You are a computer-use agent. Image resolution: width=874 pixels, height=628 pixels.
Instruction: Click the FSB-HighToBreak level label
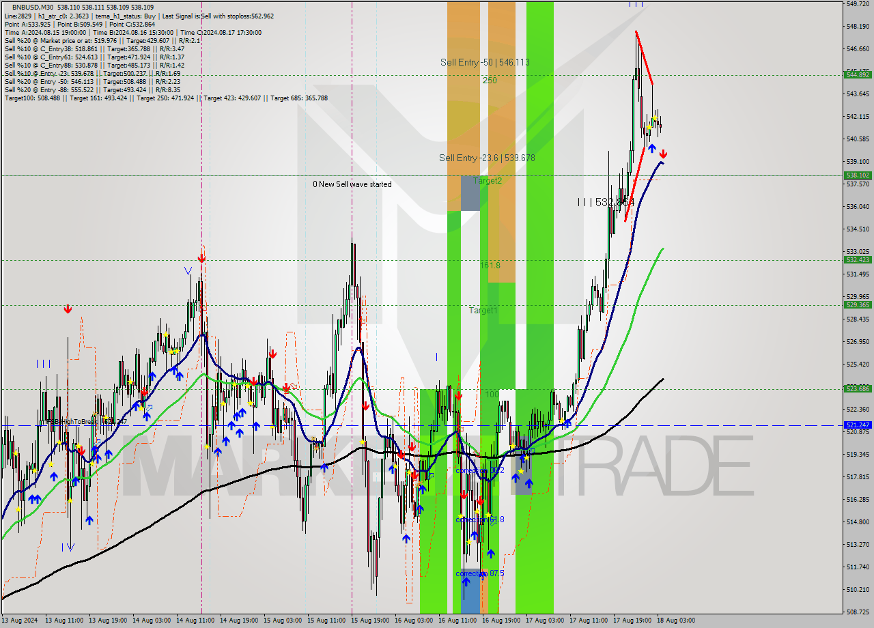coord(87,422)
